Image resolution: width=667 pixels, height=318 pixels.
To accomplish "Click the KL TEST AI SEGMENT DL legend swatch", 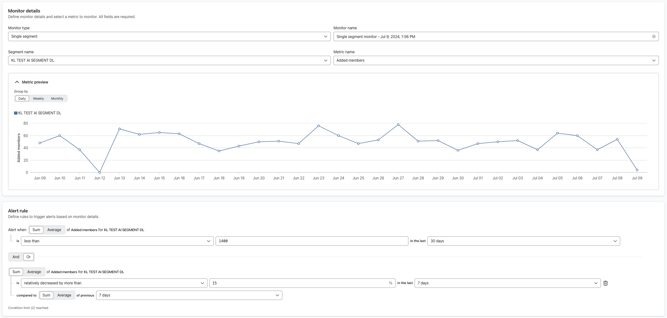I will click(15, 113).
